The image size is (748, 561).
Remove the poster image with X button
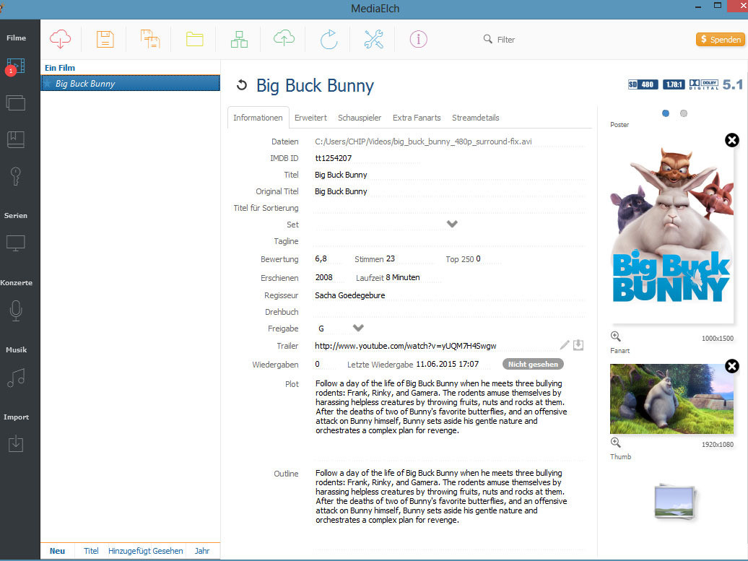pyautogui.click(x=732, y=140)
